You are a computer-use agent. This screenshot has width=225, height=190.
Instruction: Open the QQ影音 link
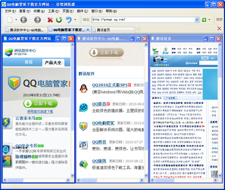[99, 104]
